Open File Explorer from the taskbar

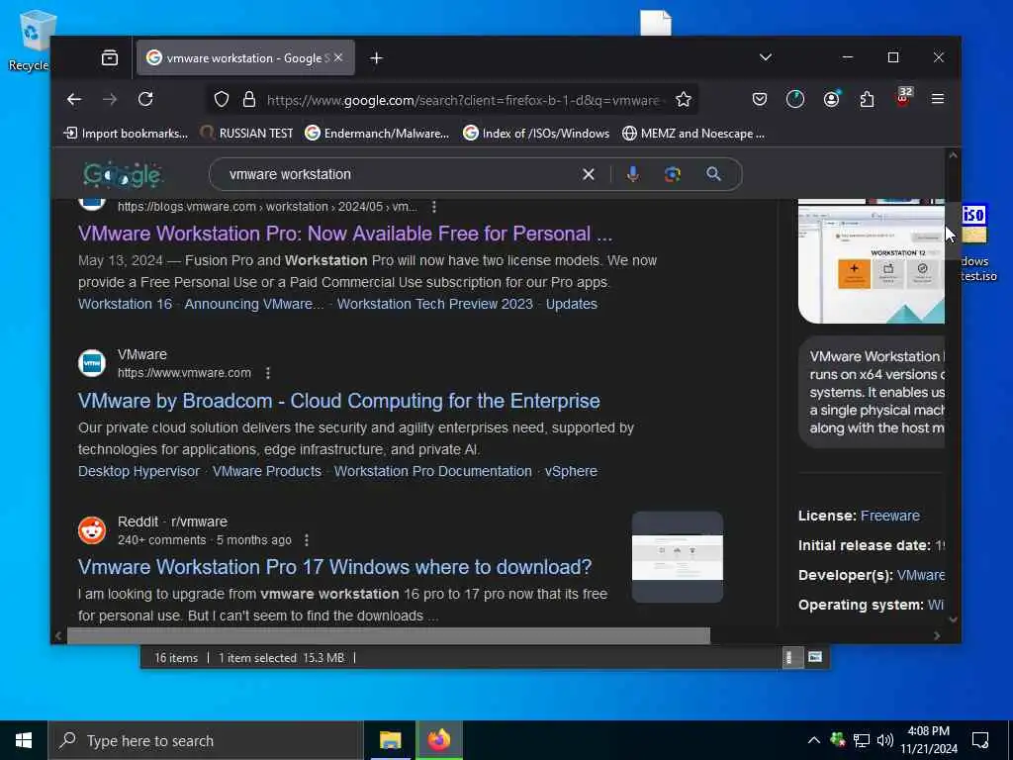pos(390,740)
